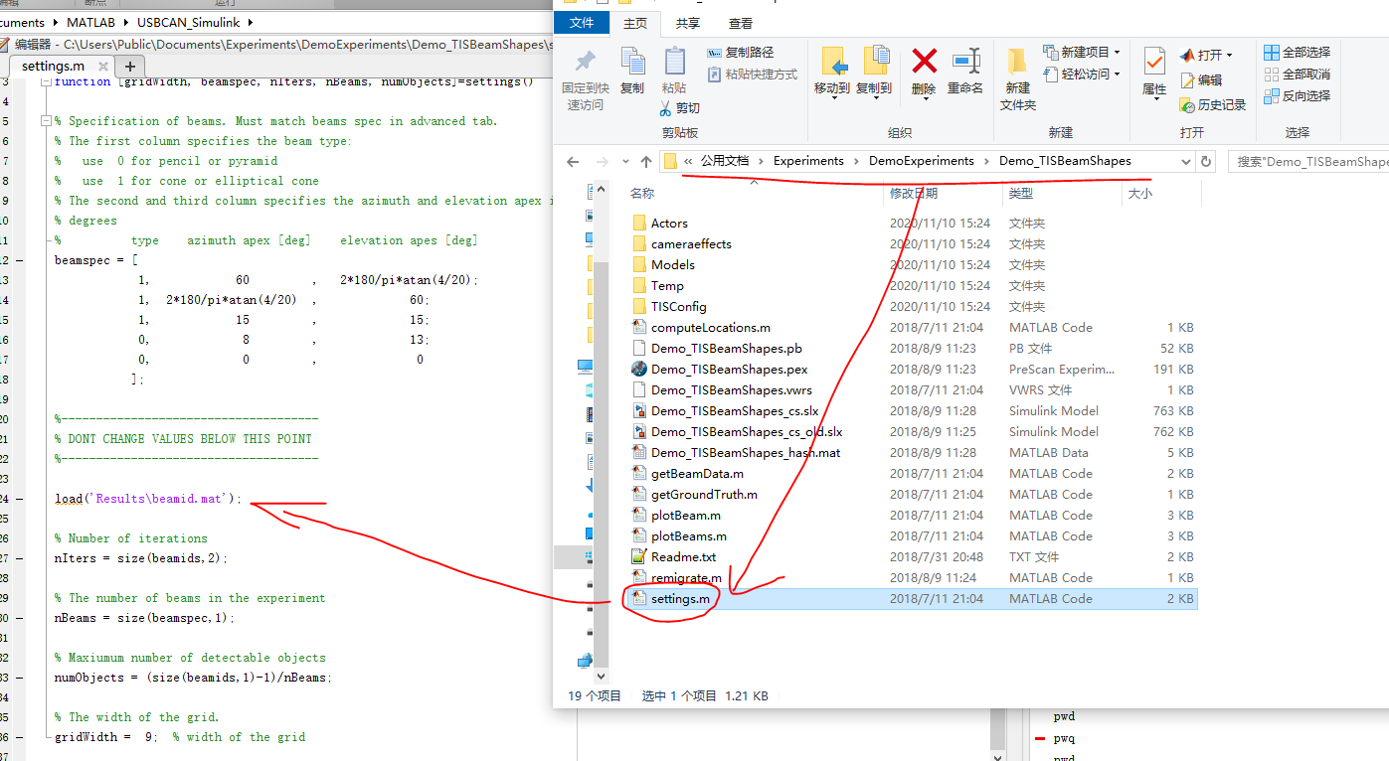Navigate to 公用文档 in address bar

[724, 161]
